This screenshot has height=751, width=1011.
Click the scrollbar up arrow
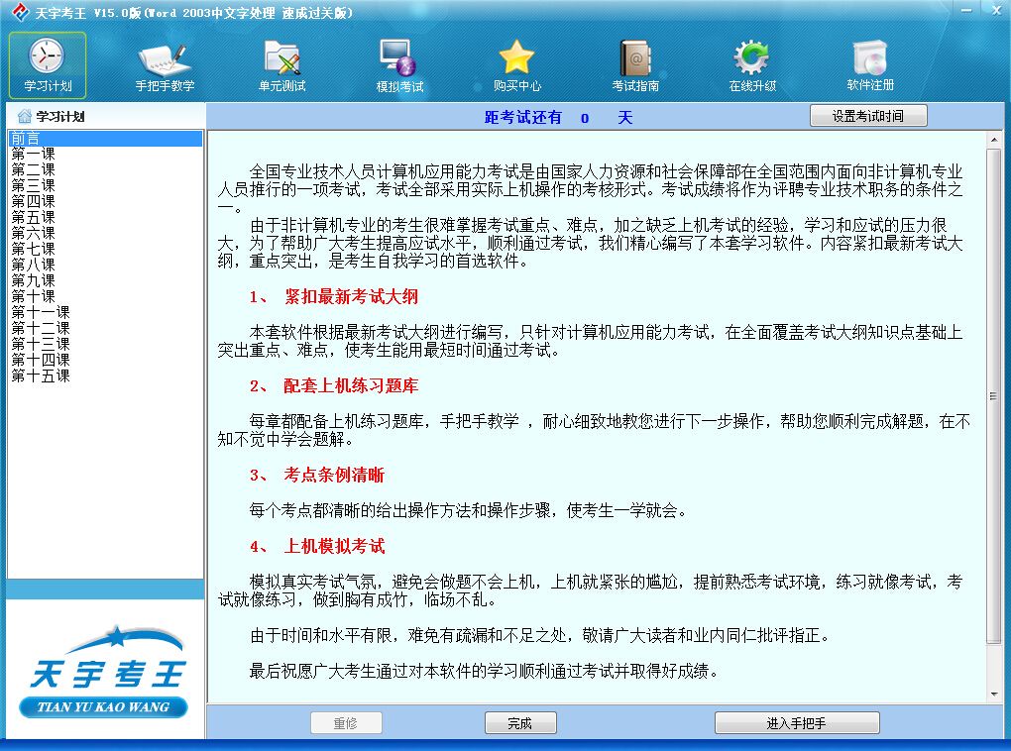point(993,140)
